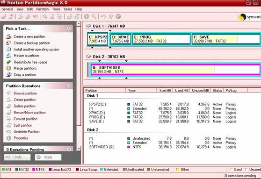Click the Properties operation icon in sidebar
This screenshot has width=261, height=179.
(x=9, y=138)
